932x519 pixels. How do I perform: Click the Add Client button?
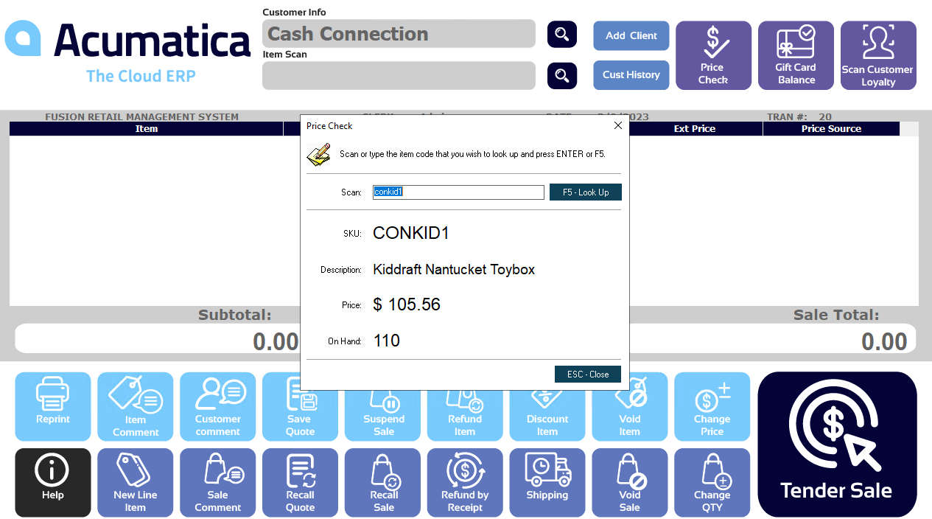[x=631, y=35]
